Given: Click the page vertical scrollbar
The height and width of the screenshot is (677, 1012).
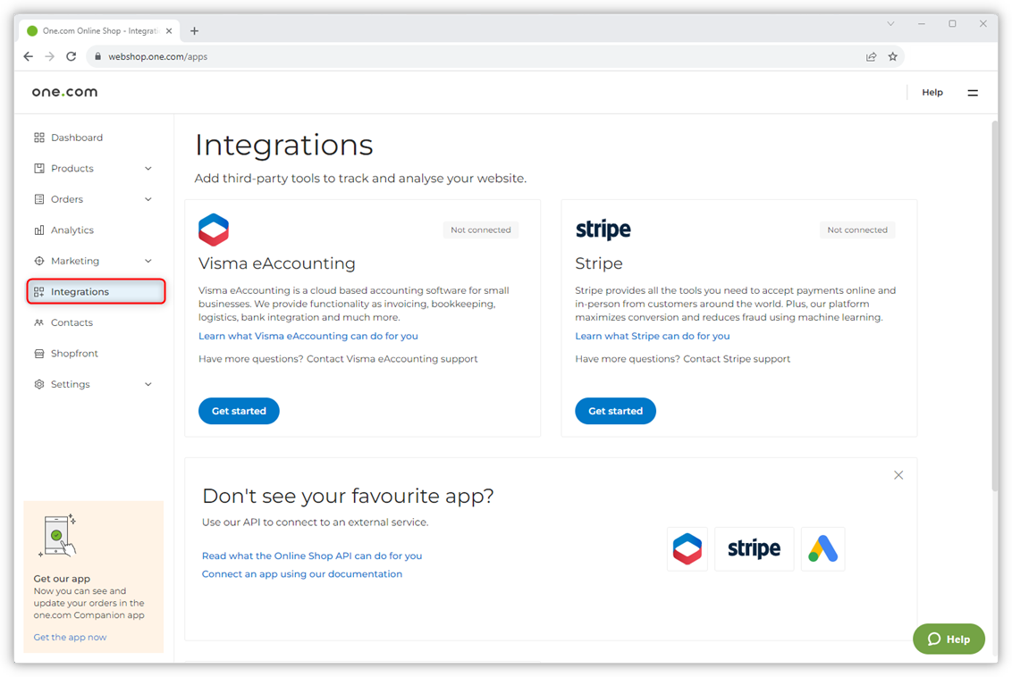Looking at the screenshot, I should pos(995,305).
